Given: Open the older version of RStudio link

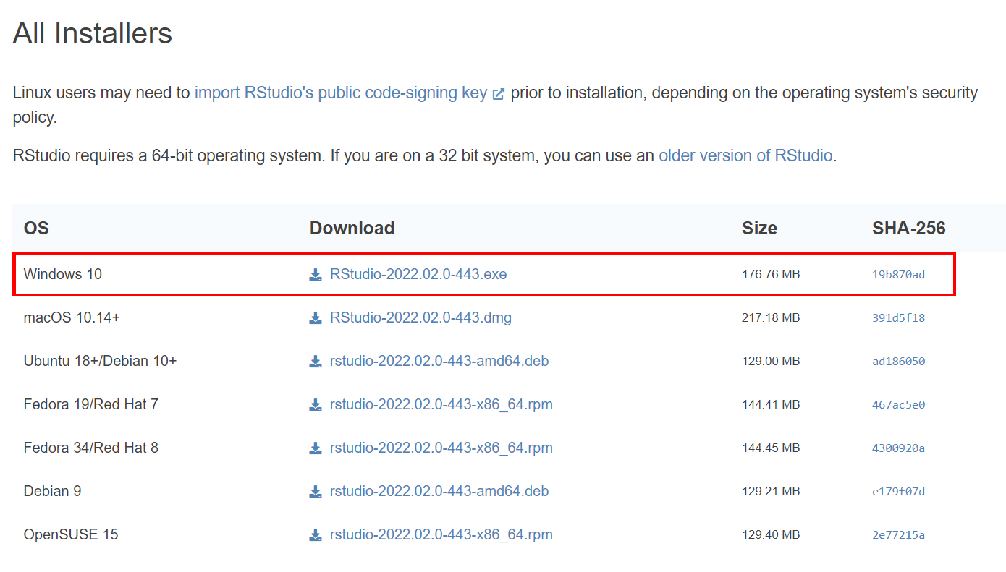Looking at the screenshot, I should [745, 155].
